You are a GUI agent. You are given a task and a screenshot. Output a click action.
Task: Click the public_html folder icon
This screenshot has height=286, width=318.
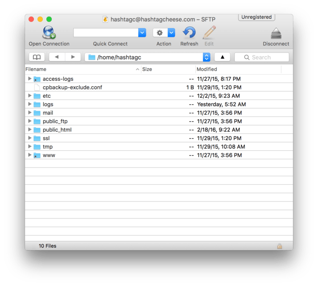37,130
